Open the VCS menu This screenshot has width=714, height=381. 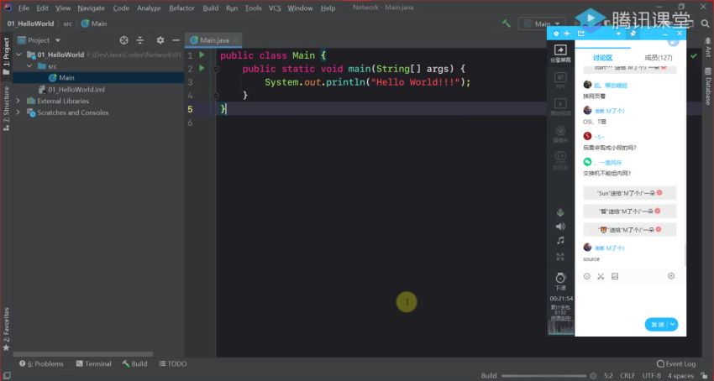[275, 8]
